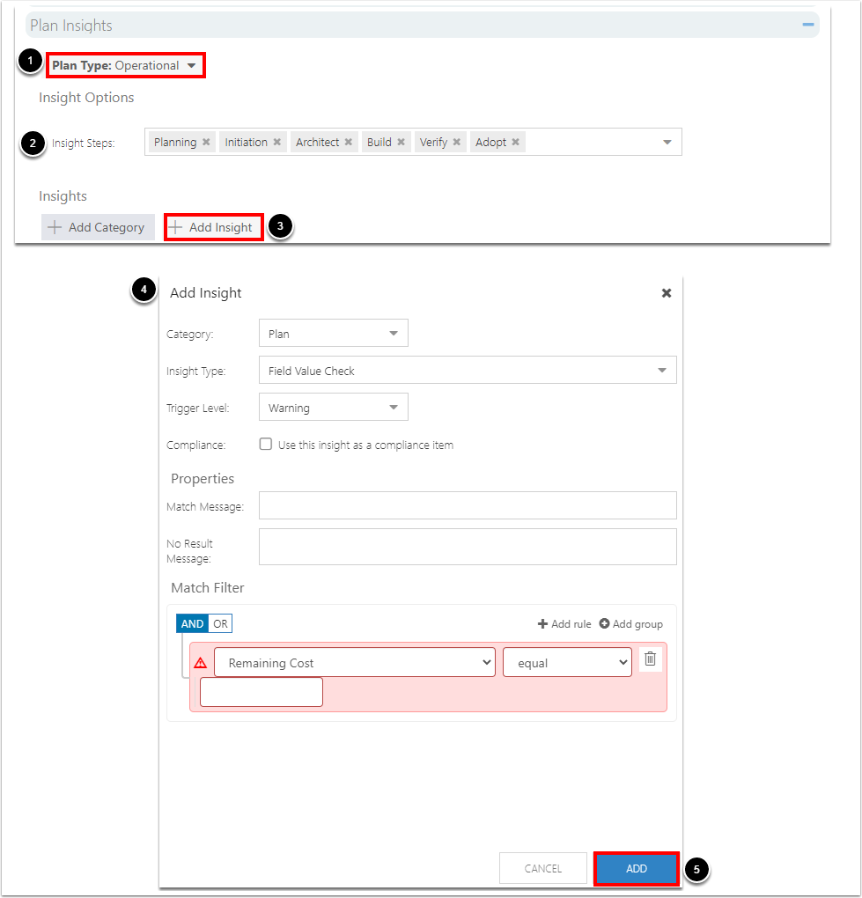This screenshot has height=898, width=862.
Task: Remove the Verify step tag
Action: [x=456, y=142]
